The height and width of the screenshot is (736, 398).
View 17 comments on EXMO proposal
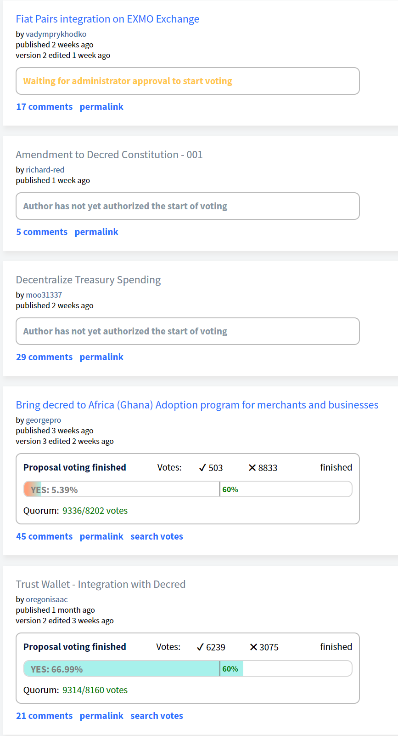(x=44, y=107)
